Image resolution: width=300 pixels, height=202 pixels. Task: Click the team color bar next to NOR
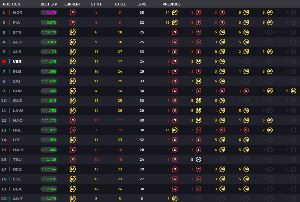[x=10, y=13]
